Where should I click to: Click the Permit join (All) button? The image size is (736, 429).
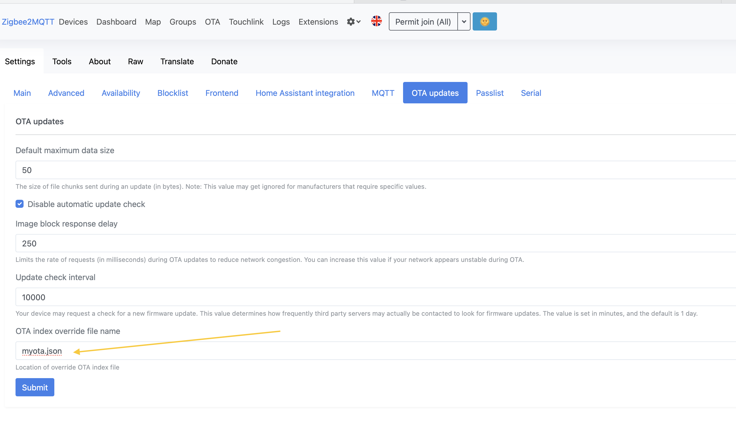click(x=423, y=21)
